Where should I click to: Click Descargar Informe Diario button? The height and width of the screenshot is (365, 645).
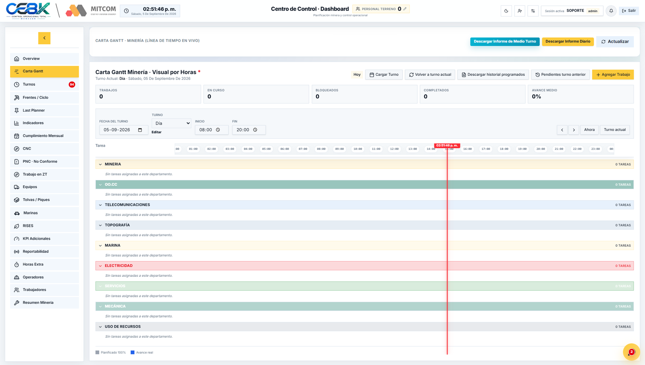pos(568,41)
